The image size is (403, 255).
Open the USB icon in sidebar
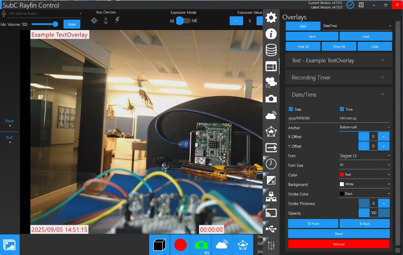[x=271, y=229]
